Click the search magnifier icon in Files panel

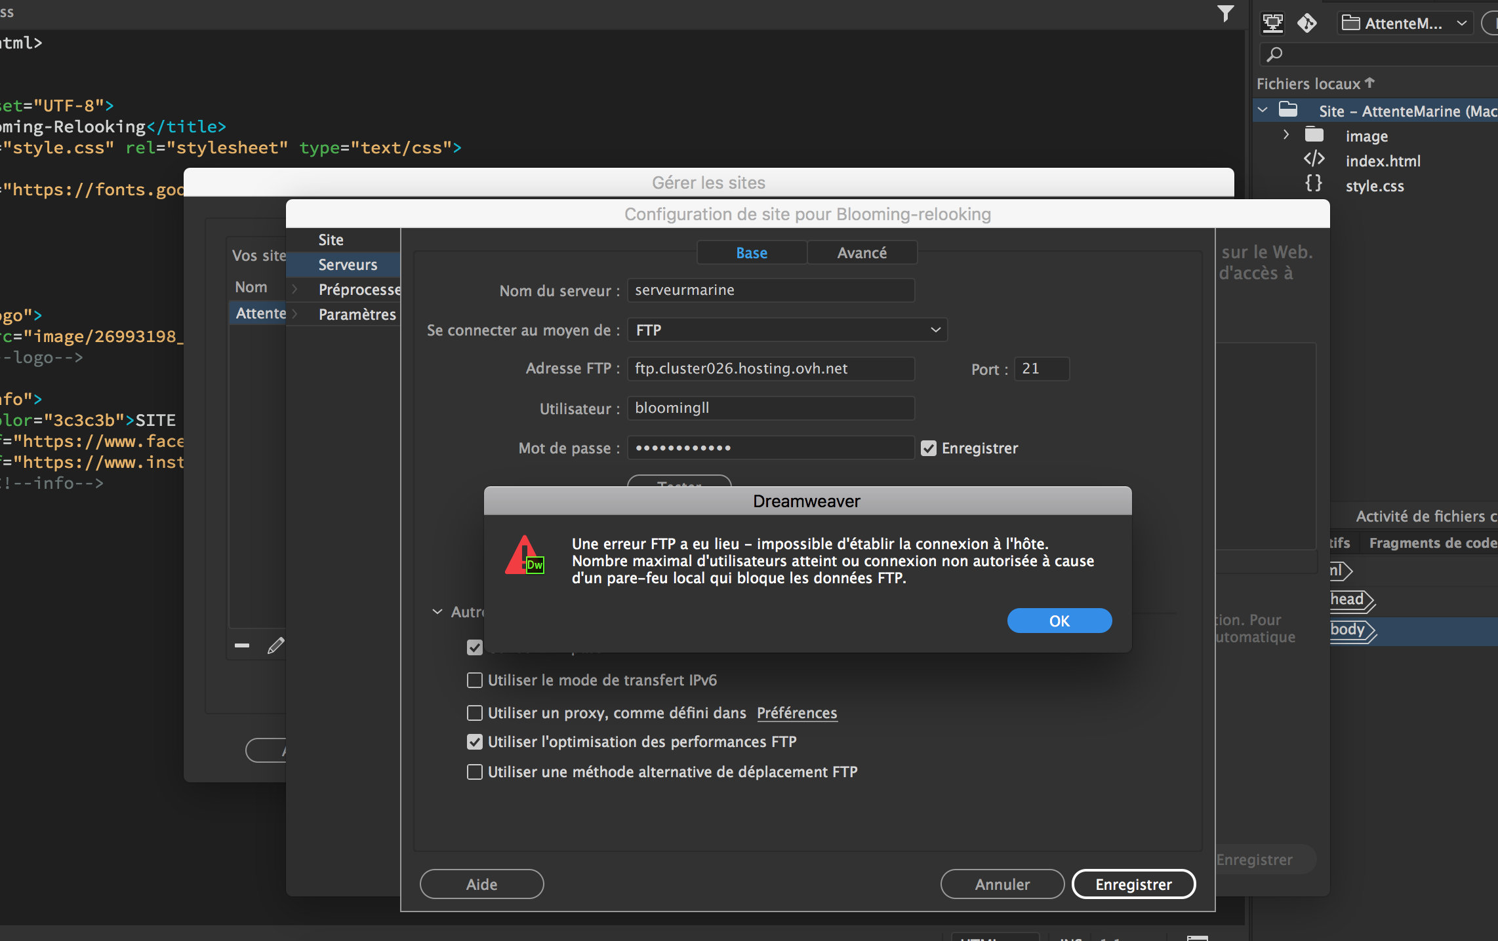[1274, 54]
